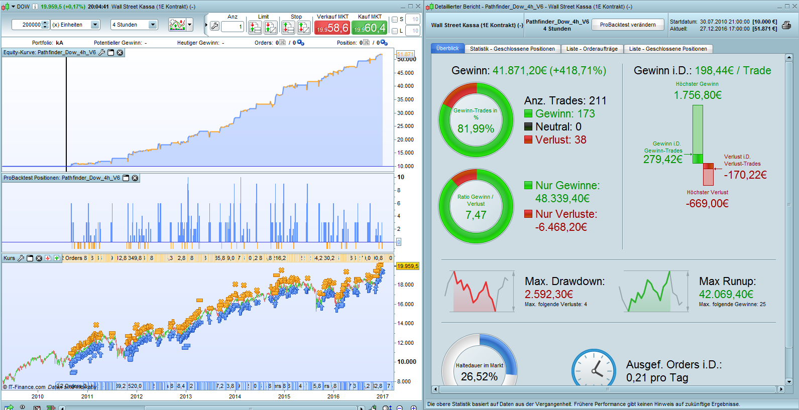The width and height of the screenshot is (799, 410).
Task: Click ProBacktest verändern button
Action: [x=628, y=25]
